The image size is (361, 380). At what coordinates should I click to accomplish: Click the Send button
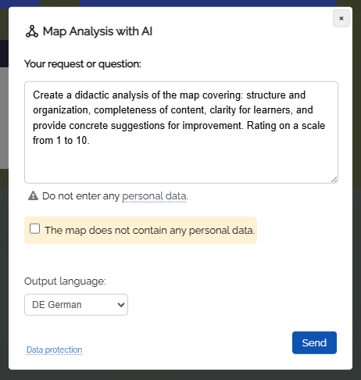[x=314, y=342]
